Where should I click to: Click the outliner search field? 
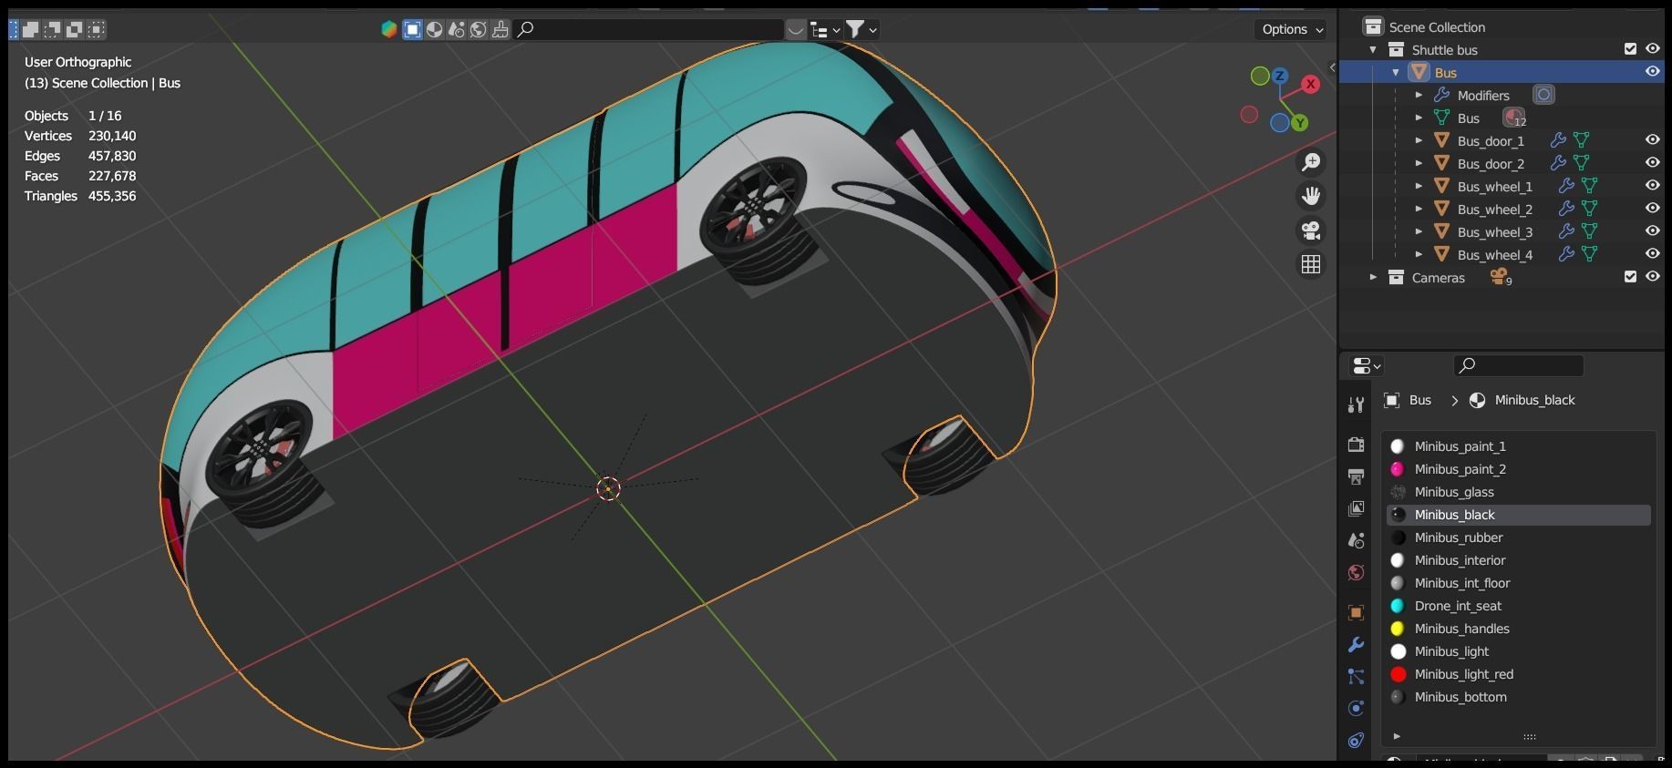649,29
